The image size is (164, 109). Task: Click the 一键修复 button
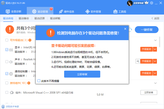click(147, 30)
